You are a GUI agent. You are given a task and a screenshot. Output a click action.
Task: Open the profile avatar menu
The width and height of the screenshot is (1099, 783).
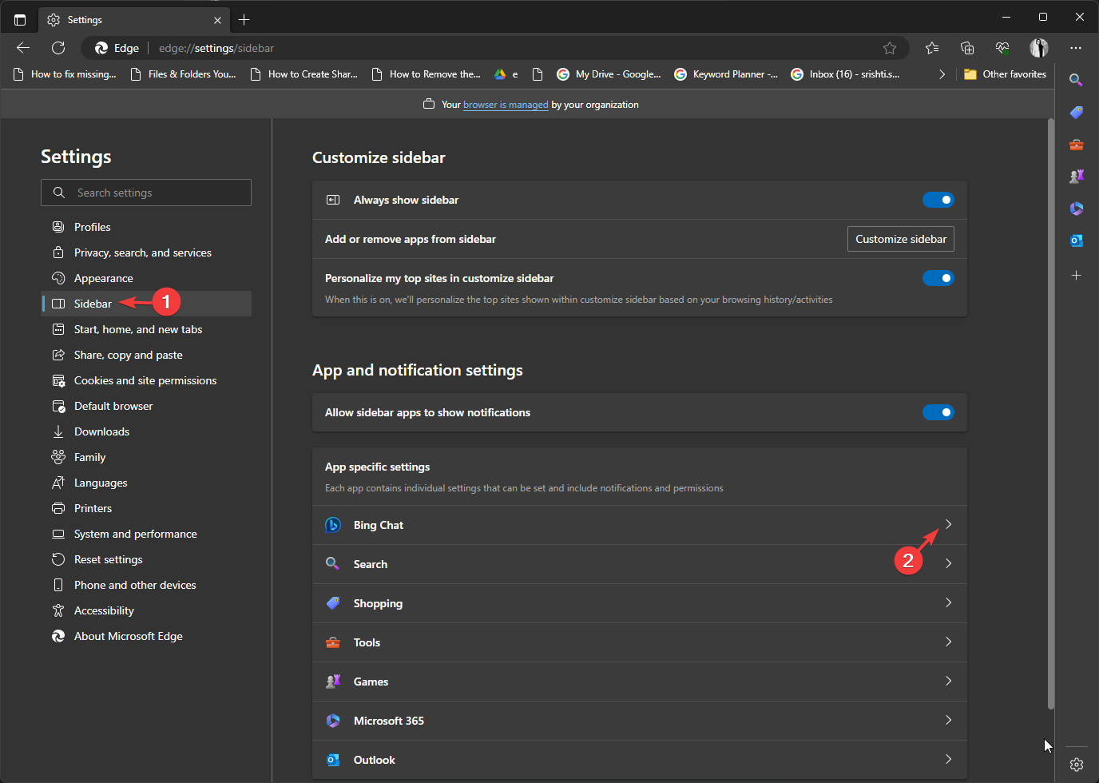pos(1039,48)
